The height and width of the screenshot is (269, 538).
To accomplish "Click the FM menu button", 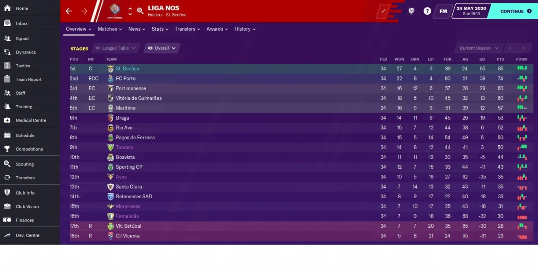I will point(443,11).
